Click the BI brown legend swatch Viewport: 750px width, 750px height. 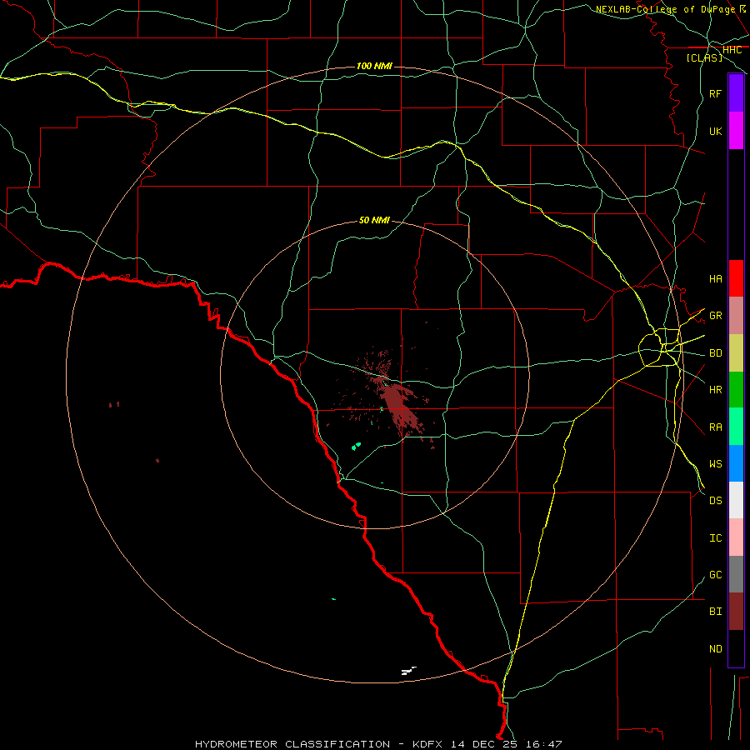tap(736, 612)
